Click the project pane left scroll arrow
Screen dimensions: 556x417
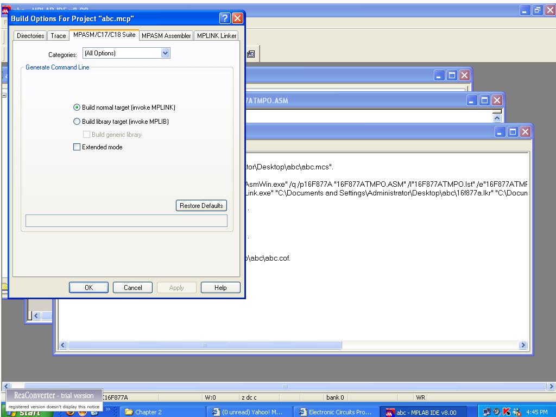[36, 315]
